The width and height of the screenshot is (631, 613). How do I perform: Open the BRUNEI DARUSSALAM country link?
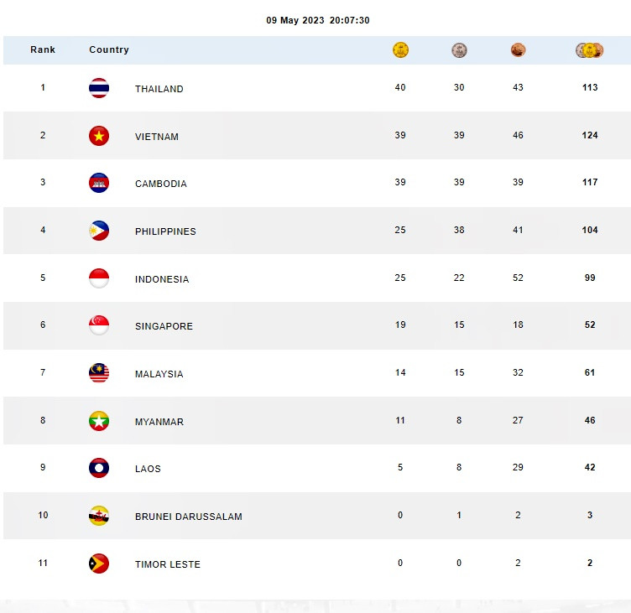point(188,517)
